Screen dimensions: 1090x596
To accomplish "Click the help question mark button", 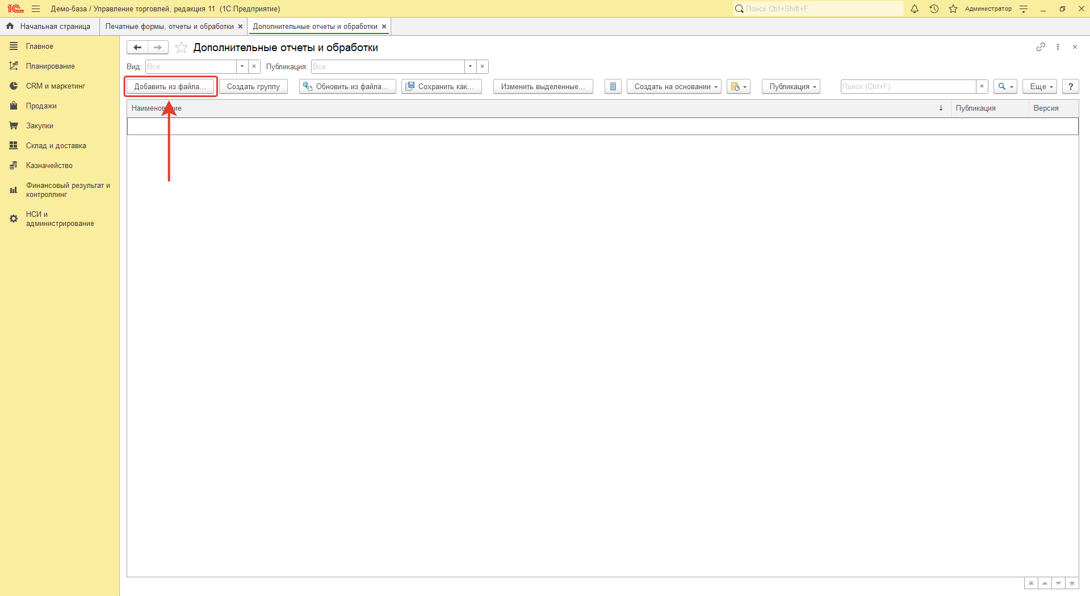I will (1070, 87).
